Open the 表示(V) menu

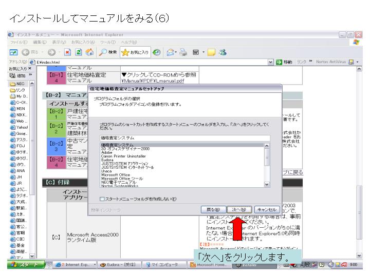[59, 42]
